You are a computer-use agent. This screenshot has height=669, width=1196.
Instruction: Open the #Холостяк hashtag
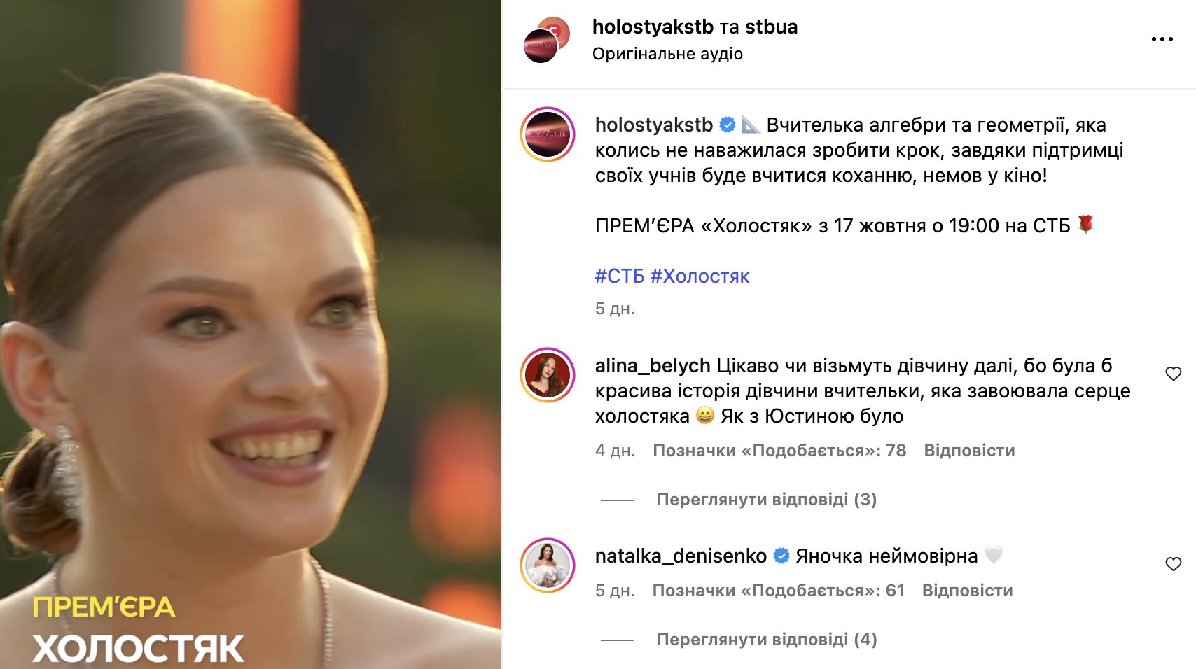click(x=700, y=276)
